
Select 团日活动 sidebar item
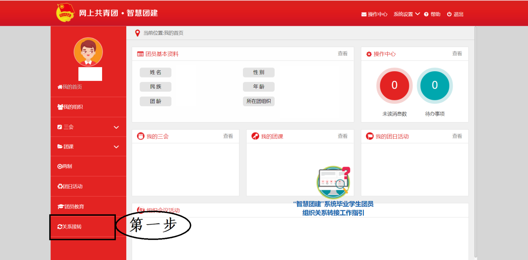[88, 186]
